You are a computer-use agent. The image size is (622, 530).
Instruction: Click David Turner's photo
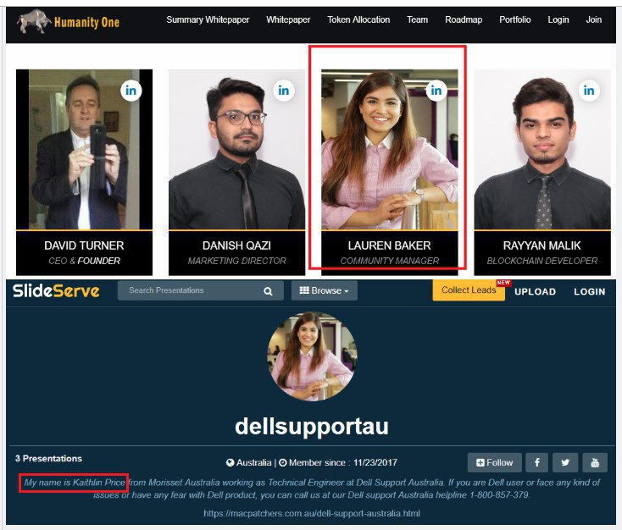(x=84, y=150)
